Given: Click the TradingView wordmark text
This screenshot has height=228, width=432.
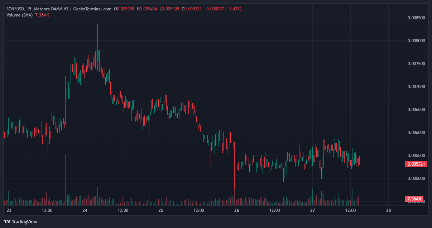Looking at the screenshot, I should [24, 222].
